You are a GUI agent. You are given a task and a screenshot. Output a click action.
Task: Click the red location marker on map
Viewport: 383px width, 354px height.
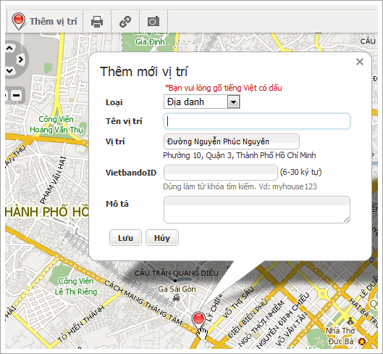(x=198, y=320)
